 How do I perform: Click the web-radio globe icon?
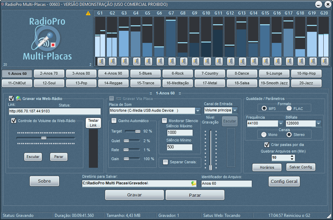click(x=18, y=99)
